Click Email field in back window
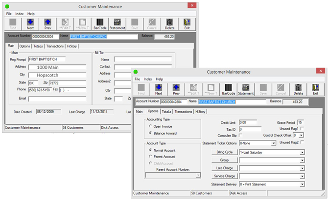Image resolution: width=329 pixels, height=200 pixels. [x=57, y=99]
